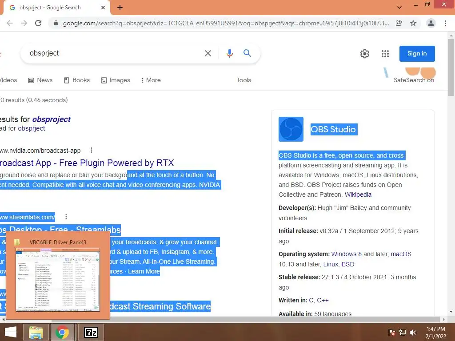Open the C++ language link
Image resolution: width=455 pixels, height=341 pixels.
[323, 300]
